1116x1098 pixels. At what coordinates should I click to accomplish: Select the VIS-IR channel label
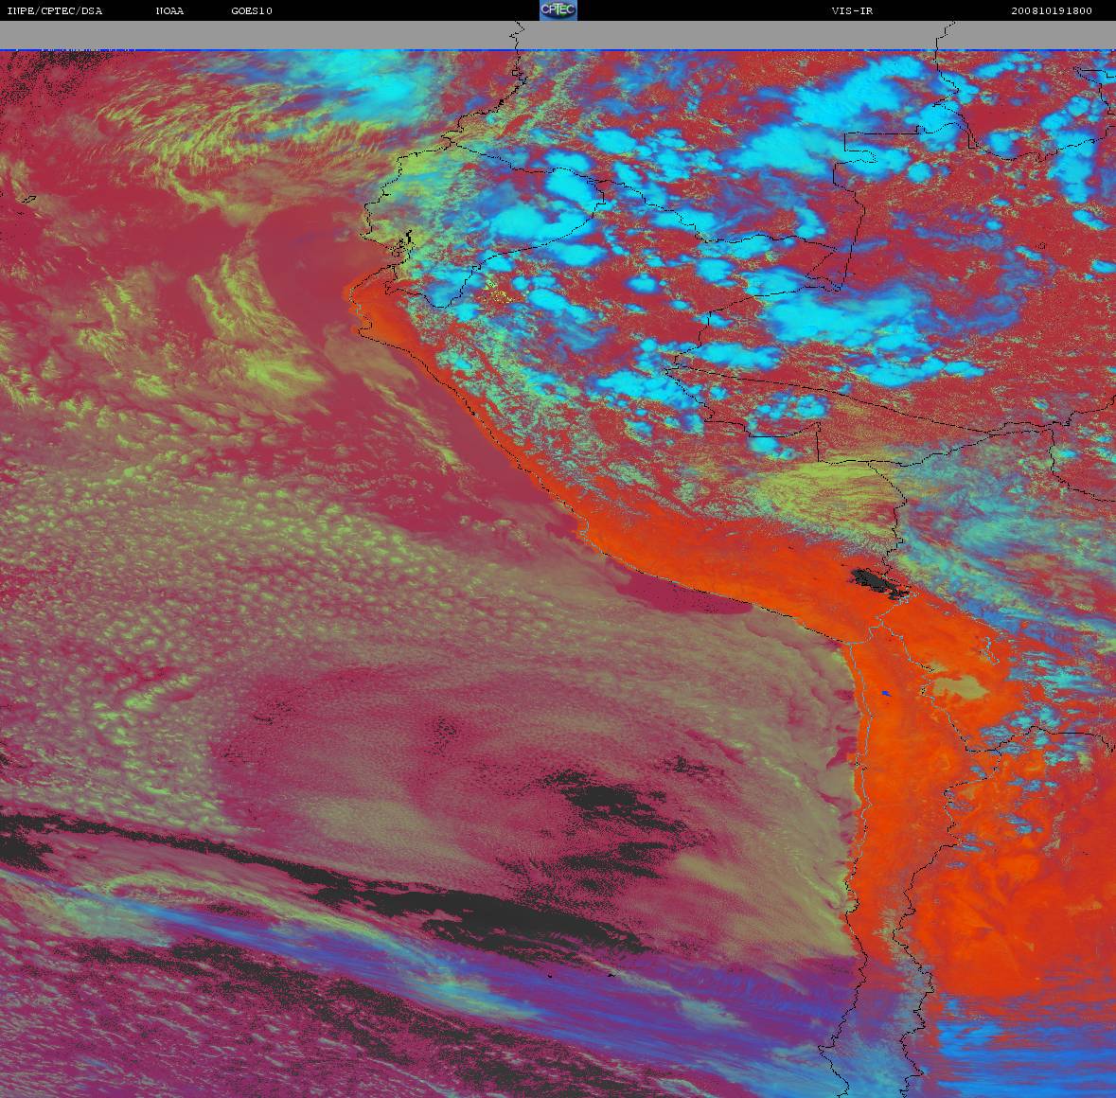[x=852, y=10]
